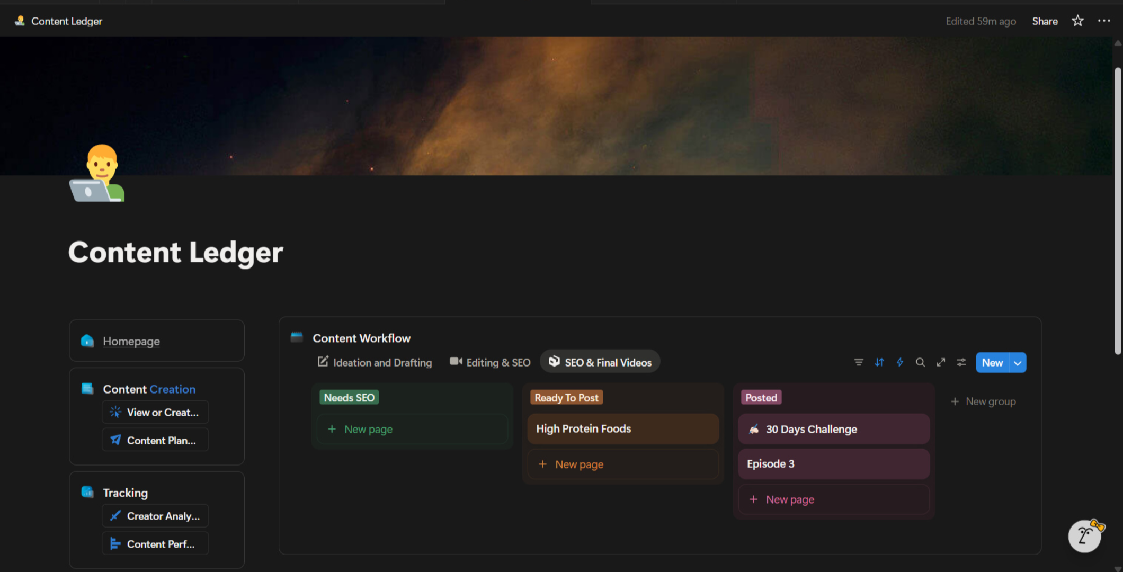Viewport: 1123px width, 572px height.
Task: Click the Homepage house icon
Action: (x=87, y=341)
